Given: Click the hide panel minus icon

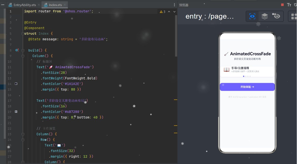Looking at the screenshot, I should [3, 5].
